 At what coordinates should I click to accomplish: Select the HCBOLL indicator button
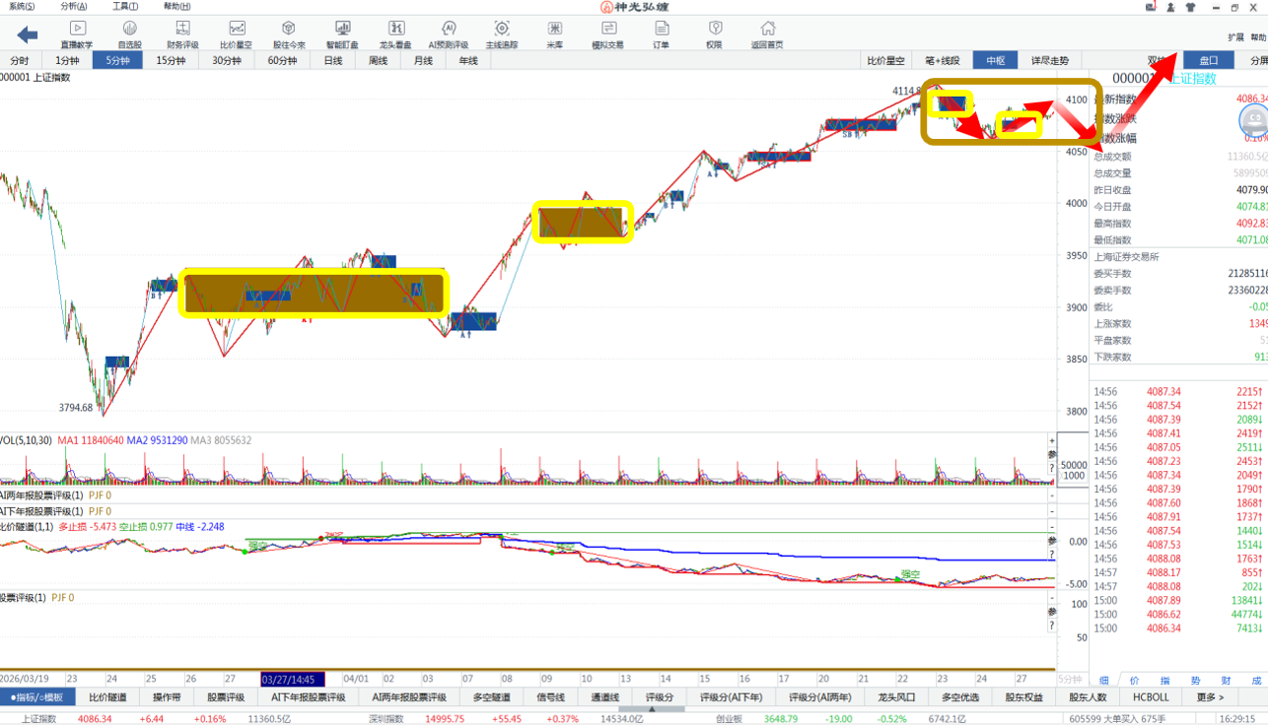tap(1150, 697)
